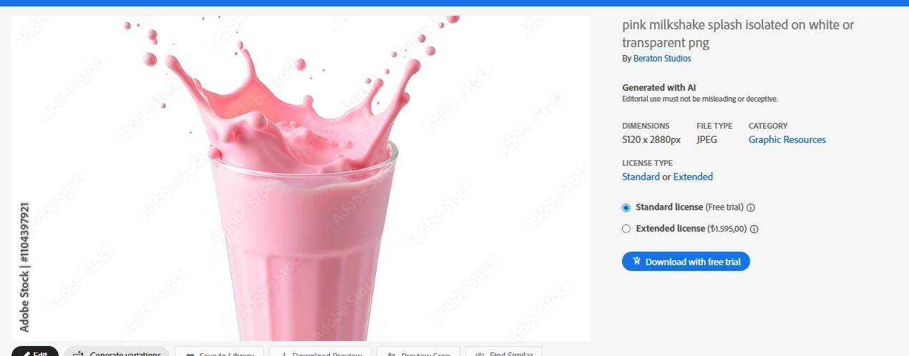Open the Graphic Resources category link
The height and width of the screenshot is (356, 909).
point(787,139)
